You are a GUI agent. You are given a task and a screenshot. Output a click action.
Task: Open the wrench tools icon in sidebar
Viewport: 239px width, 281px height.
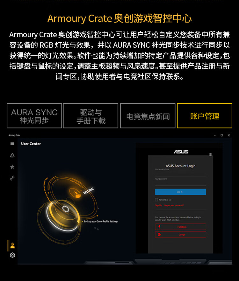tap(12, 178)
